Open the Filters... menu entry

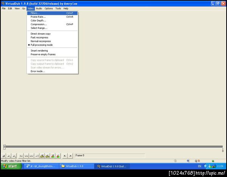[x=53, y=13]
